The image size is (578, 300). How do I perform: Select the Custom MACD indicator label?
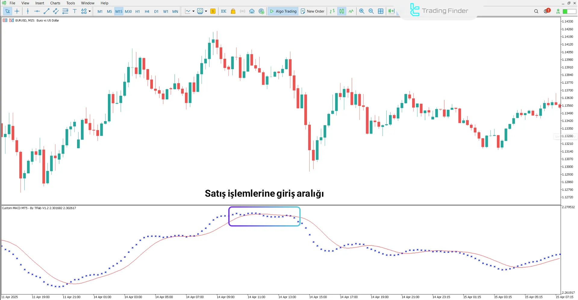39,208
